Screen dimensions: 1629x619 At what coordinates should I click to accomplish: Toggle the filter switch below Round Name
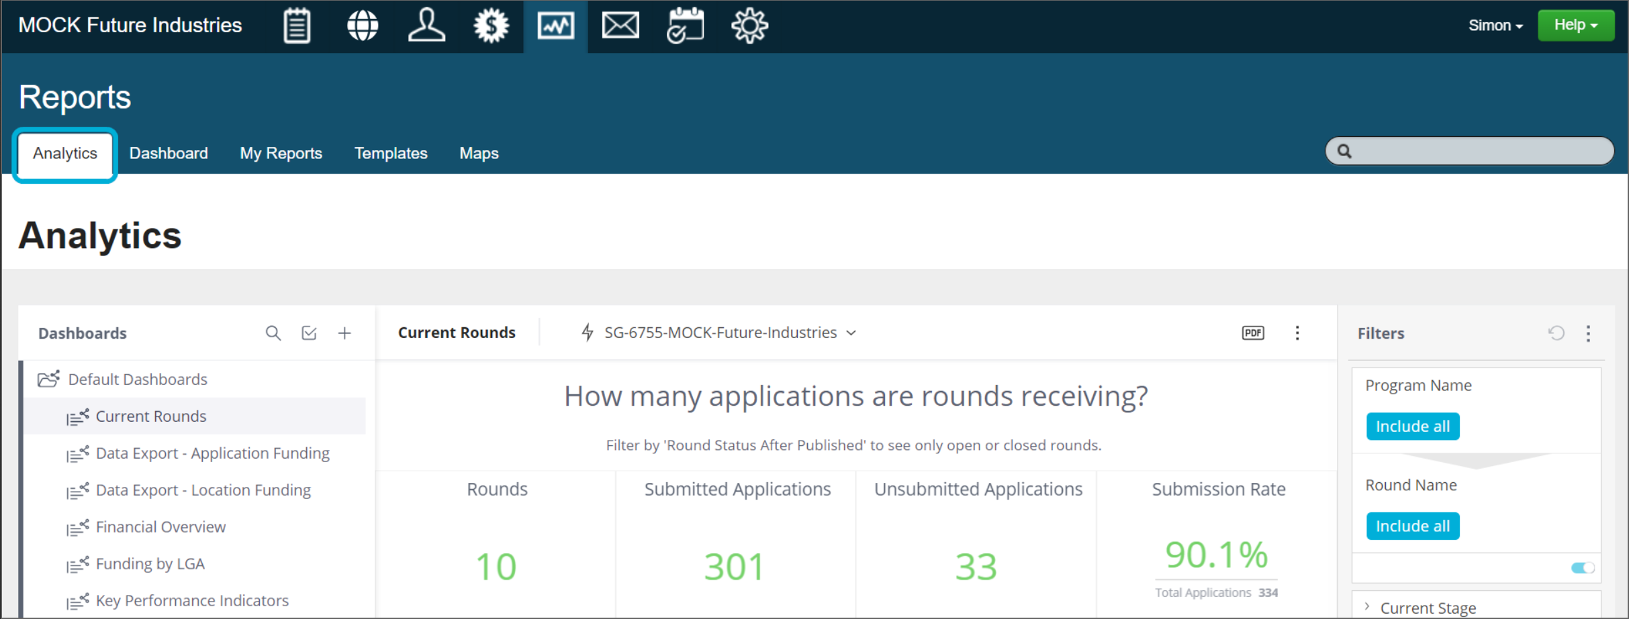click(1583, 568)
